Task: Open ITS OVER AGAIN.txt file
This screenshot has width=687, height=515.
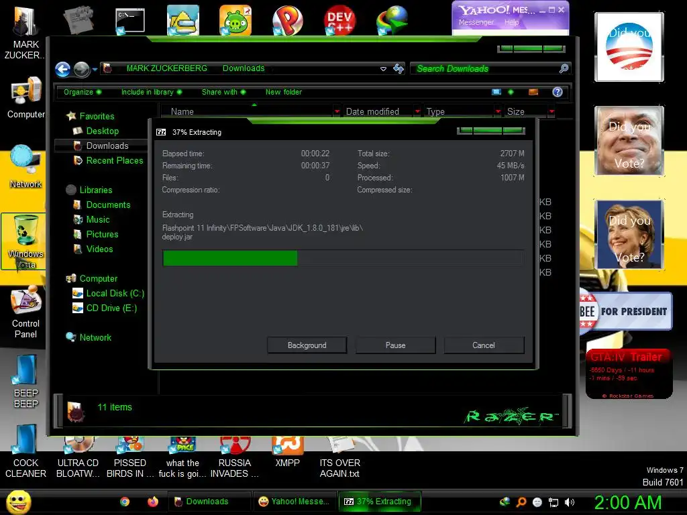Action: point(340,457)
